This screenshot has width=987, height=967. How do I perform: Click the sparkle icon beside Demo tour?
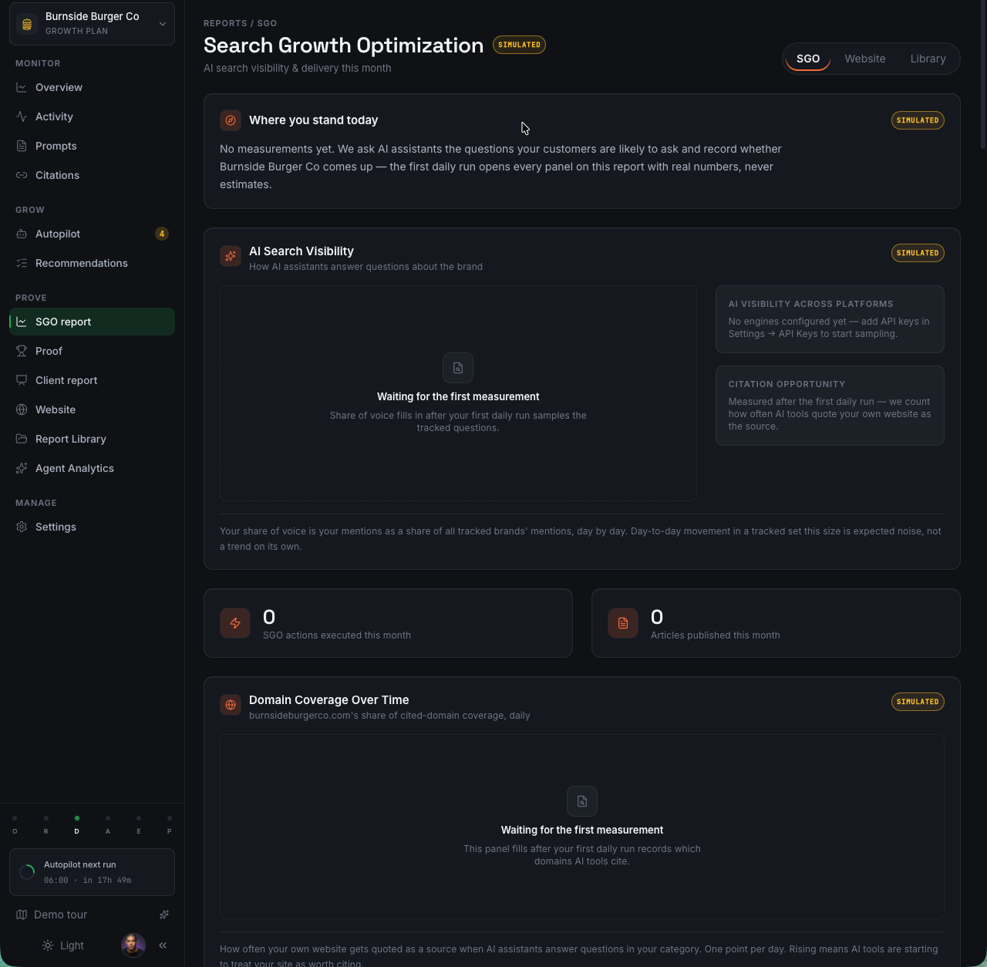click(x=164, y=915)
